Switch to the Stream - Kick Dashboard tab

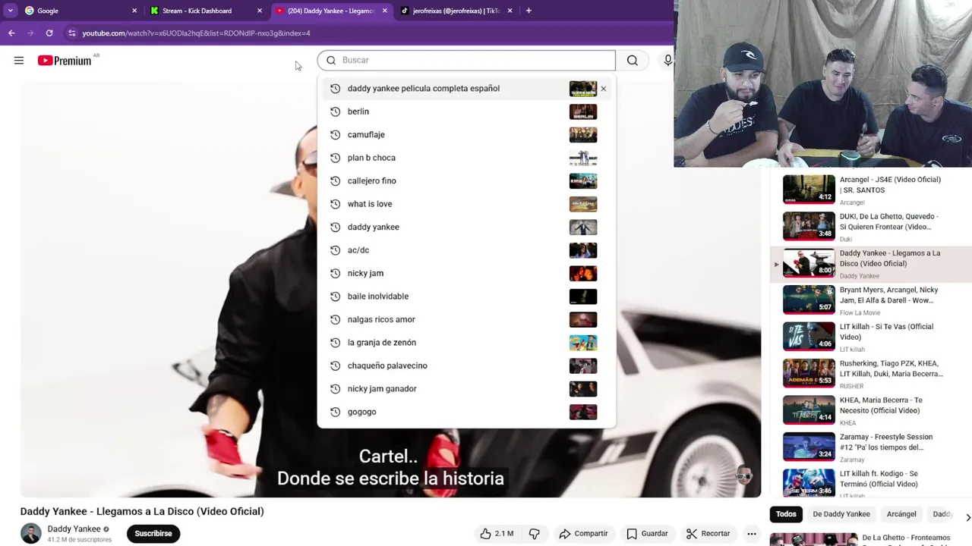(205, 11)
